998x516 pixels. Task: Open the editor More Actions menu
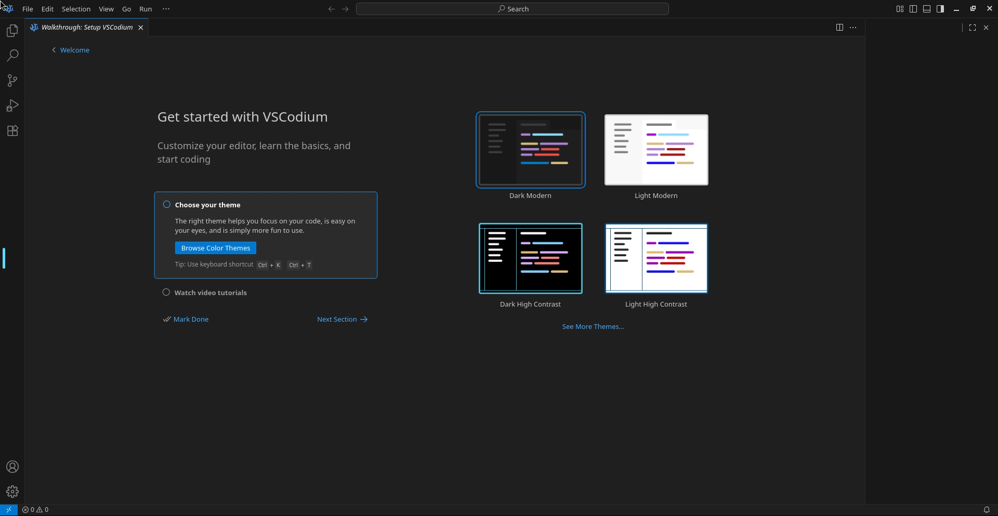pyautogui.click(x=853, y=27)
